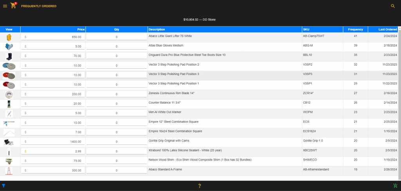Open the hamburger navigation menu

pyautogui.click(x=5, y=6)
